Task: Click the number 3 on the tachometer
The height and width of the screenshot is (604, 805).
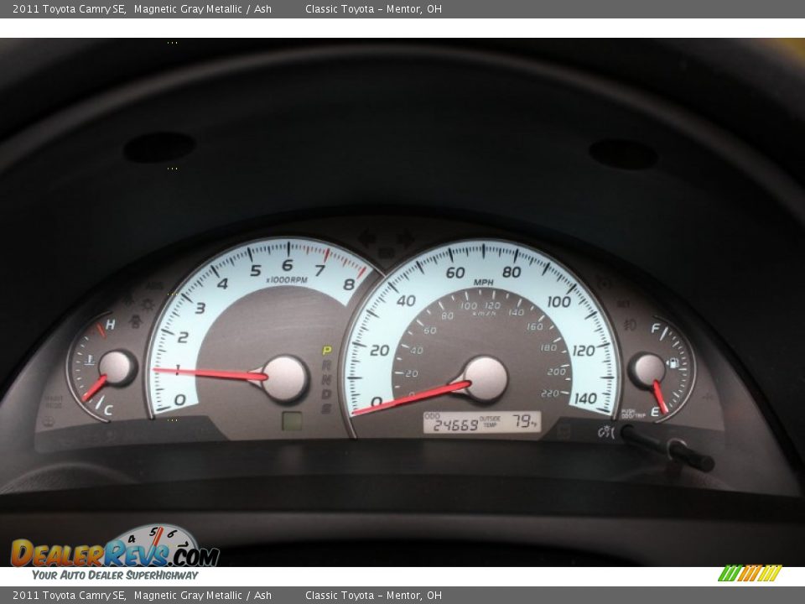Action: coord(200,308)
